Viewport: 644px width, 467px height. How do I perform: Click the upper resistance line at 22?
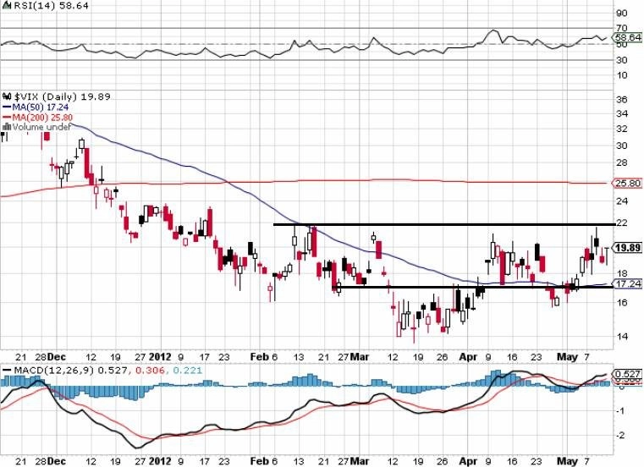click(444, 224)
